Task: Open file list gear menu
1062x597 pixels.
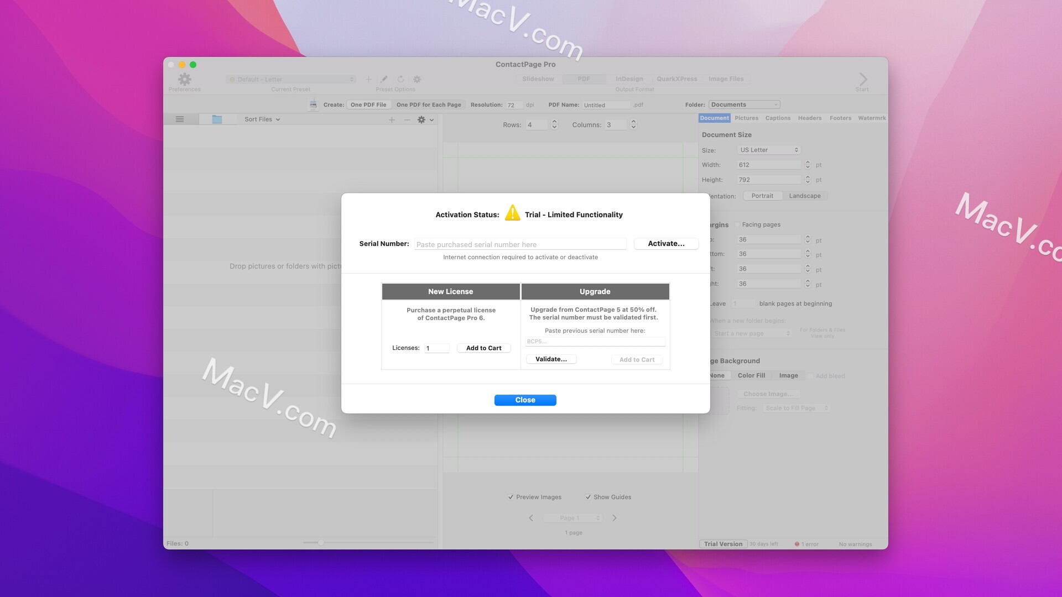Action: coord(425,119)
